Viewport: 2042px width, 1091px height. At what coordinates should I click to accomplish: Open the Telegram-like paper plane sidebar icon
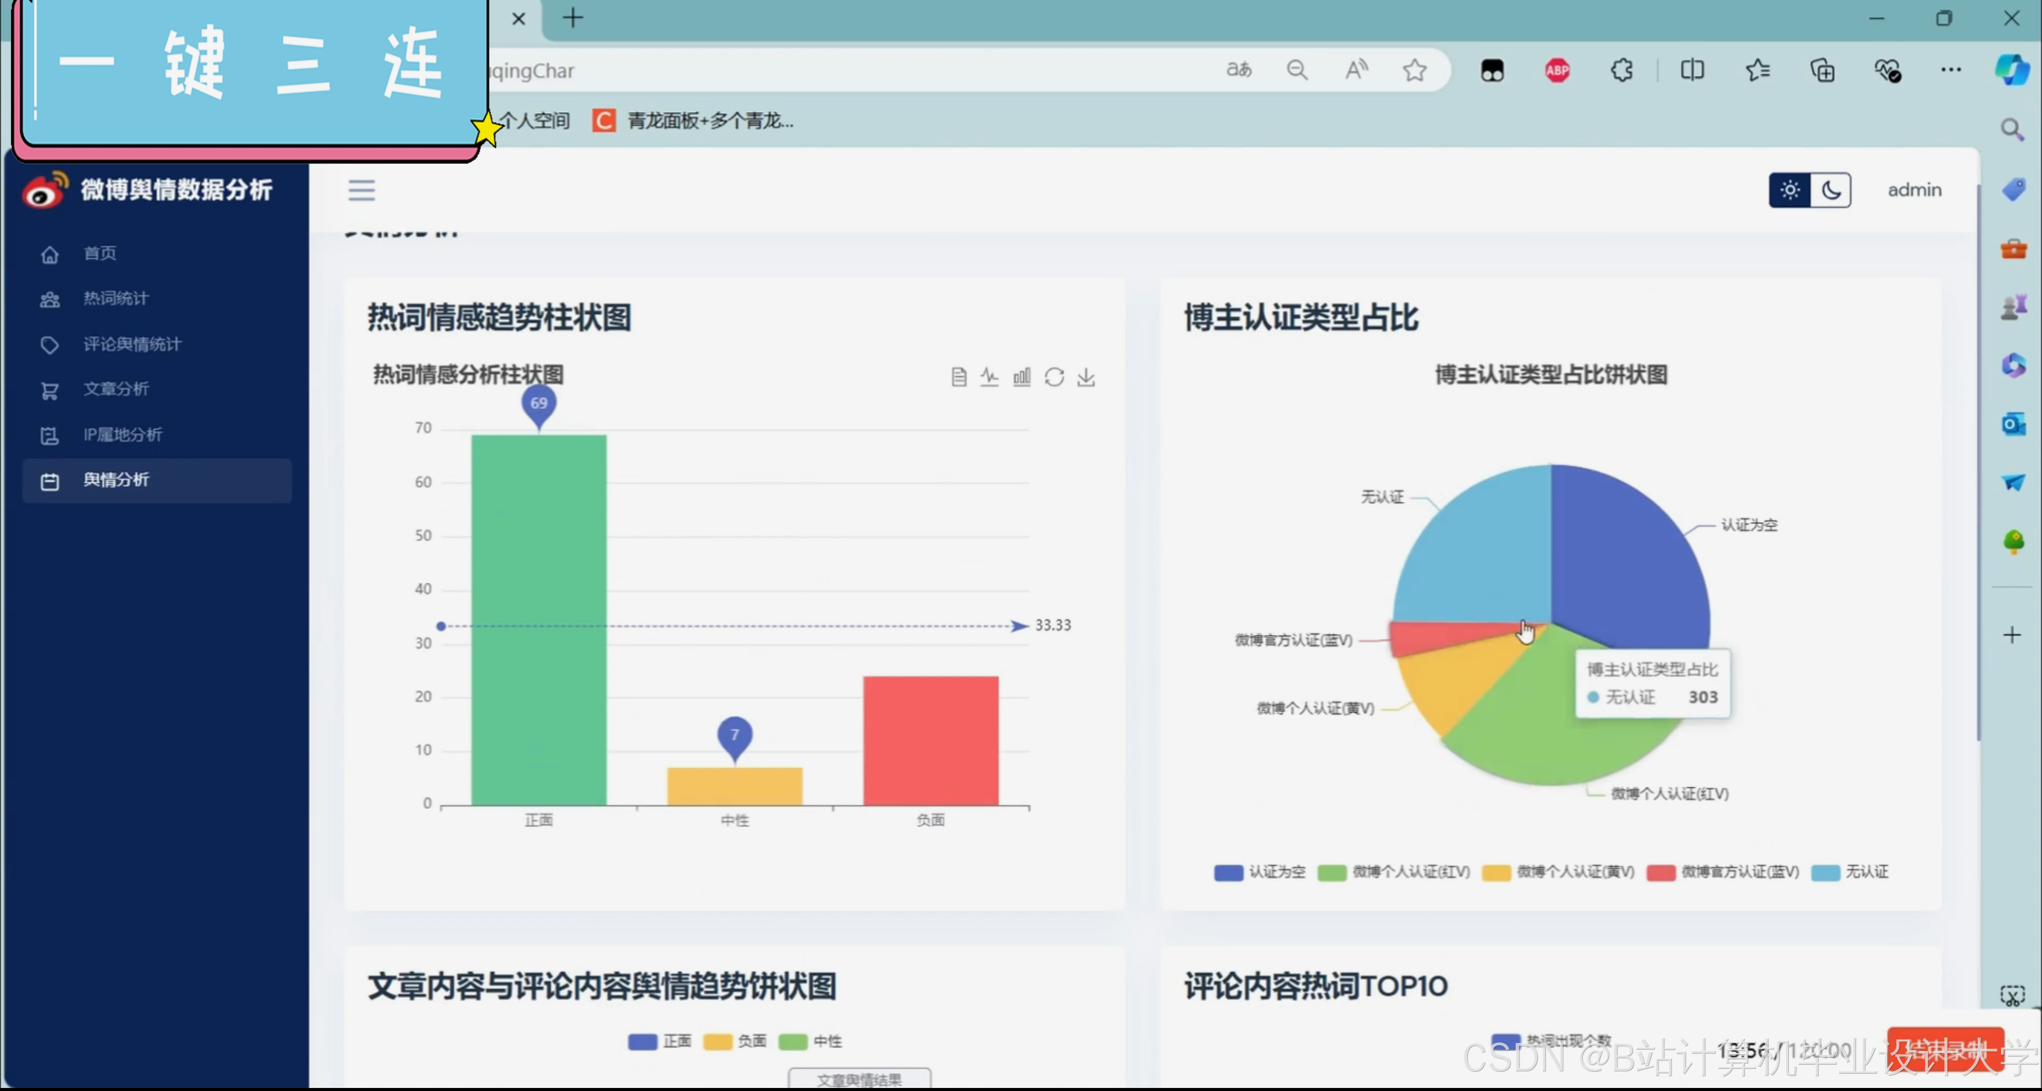coord(2013,482)
